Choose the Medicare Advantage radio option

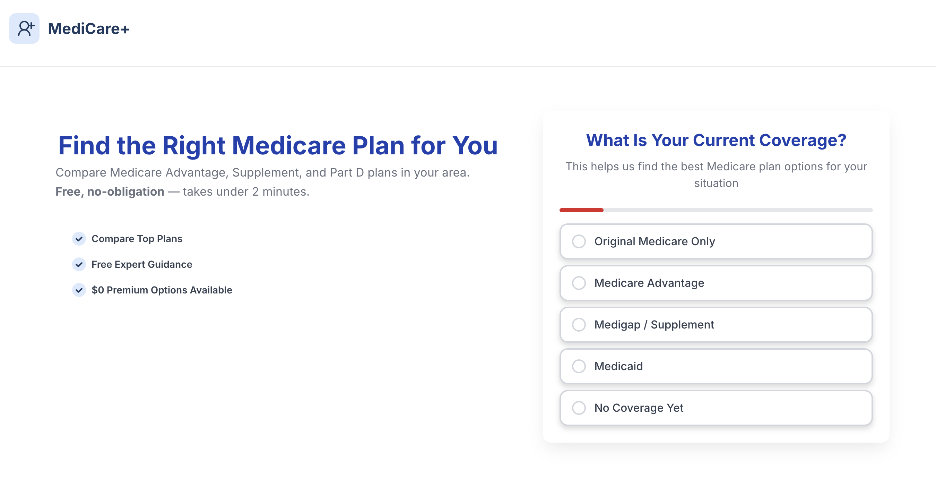(579, 283)
